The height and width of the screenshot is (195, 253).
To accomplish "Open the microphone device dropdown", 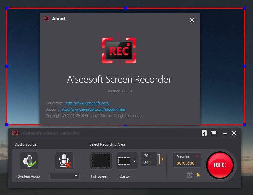I will click(x=65, y=176).
